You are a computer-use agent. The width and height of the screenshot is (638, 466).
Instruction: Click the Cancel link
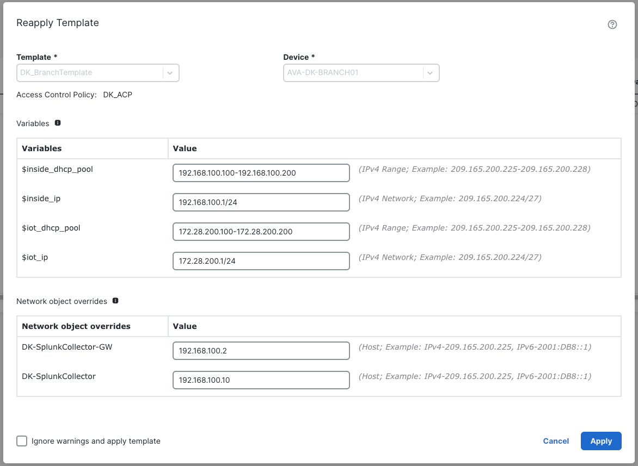556,441
